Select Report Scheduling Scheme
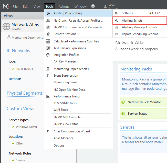The height and width of the screenshot is (163, 167). 140,34
